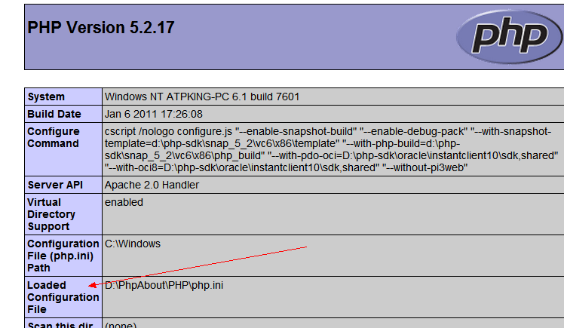Screen dimensions: 564x328
Task: Click the Windows NT ATPKING-PC system value
Action: click(x=202, y=97)
